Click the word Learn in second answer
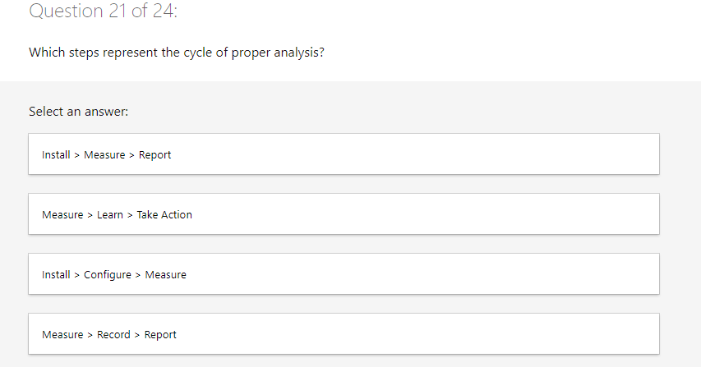Image resolution: width=701 pixels, height=367 pixels. pyautogui.click(x=110, y=215)
